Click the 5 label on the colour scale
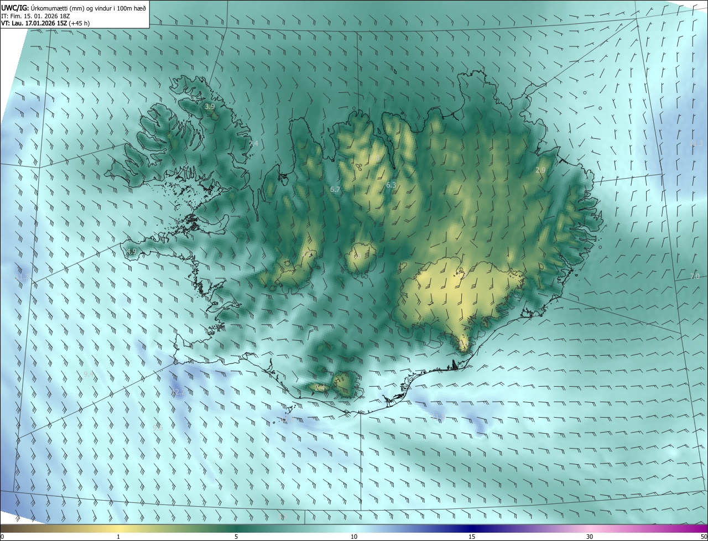 click(236, 537)
